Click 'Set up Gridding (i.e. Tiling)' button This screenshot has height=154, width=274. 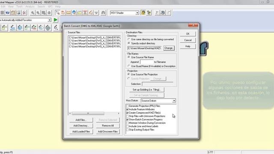coord(146,90)
